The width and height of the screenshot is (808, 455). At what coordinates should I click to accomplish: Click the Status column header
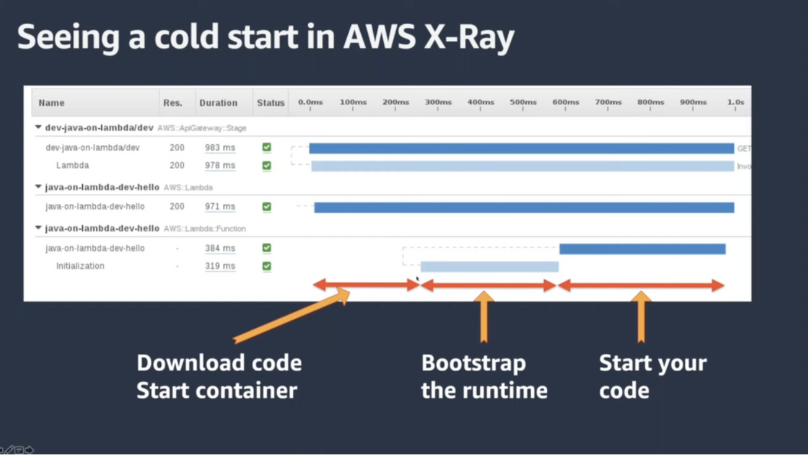coord(271,103)
